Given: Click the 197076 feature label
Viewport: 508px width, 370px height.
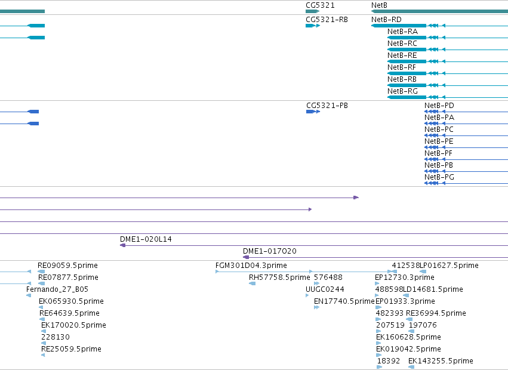Looking at the screenshot, I should [423, 325].
